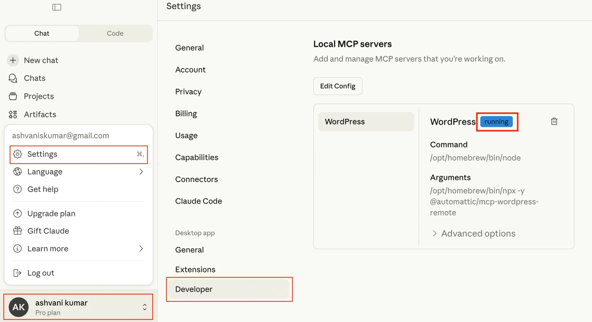This screenshot has height=322, width=592.
Task: Click email ashvaniskumar@gmail.com text
Action: pos(60,136)
